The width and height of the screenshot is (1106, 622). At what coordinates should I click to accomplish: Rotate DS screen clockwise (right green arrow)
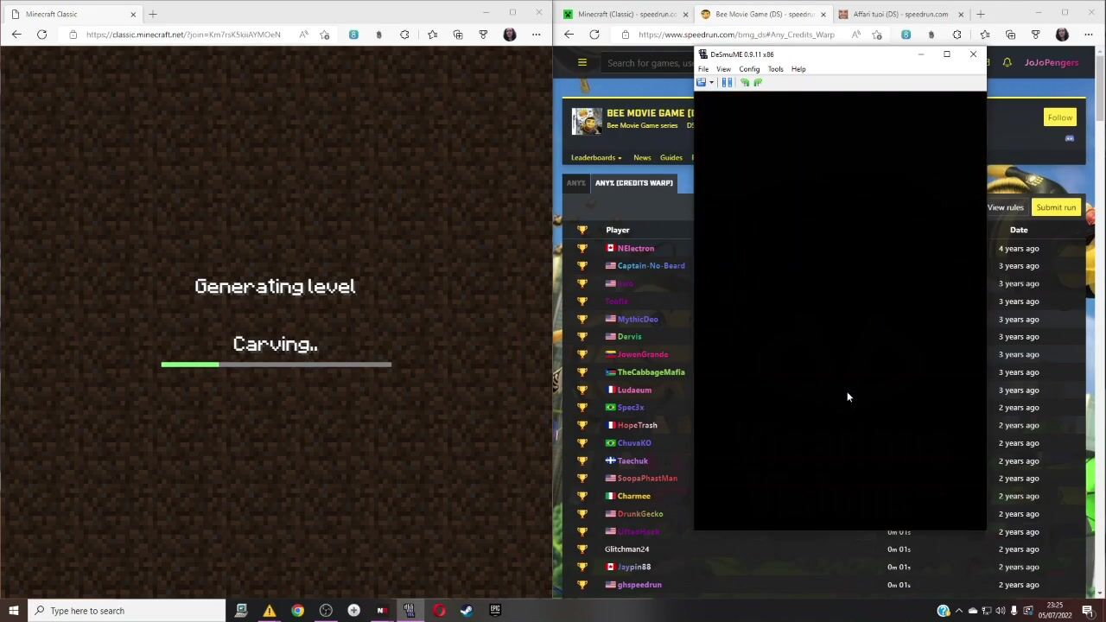pyautogui.click(x=758, y=83)
